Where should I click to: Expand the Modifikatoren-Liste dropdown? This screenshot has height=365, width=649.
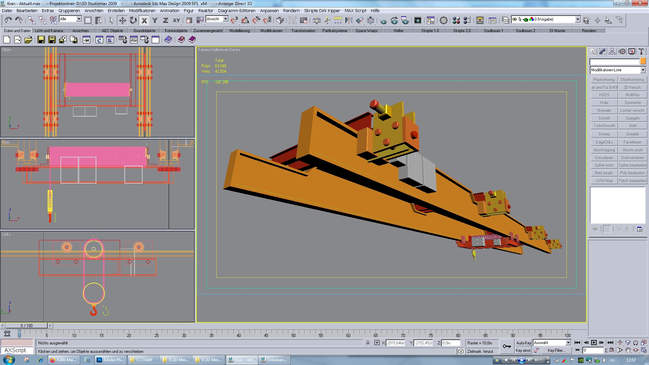pyautogui.click(x=643, y=70)
